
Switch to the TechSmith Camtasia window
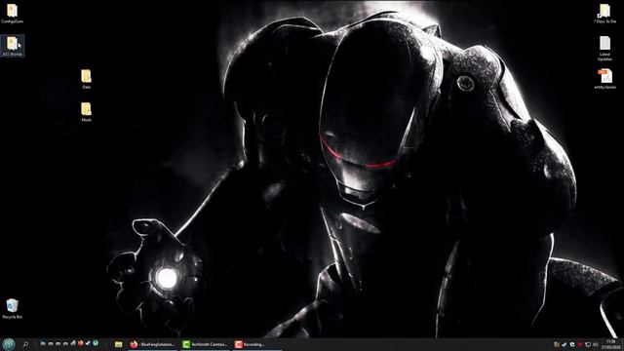pyautogui.click(x=206, y=344)
